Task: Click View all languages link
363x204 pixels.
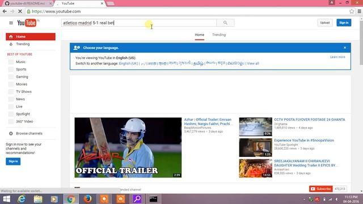Action: [253, 63]
